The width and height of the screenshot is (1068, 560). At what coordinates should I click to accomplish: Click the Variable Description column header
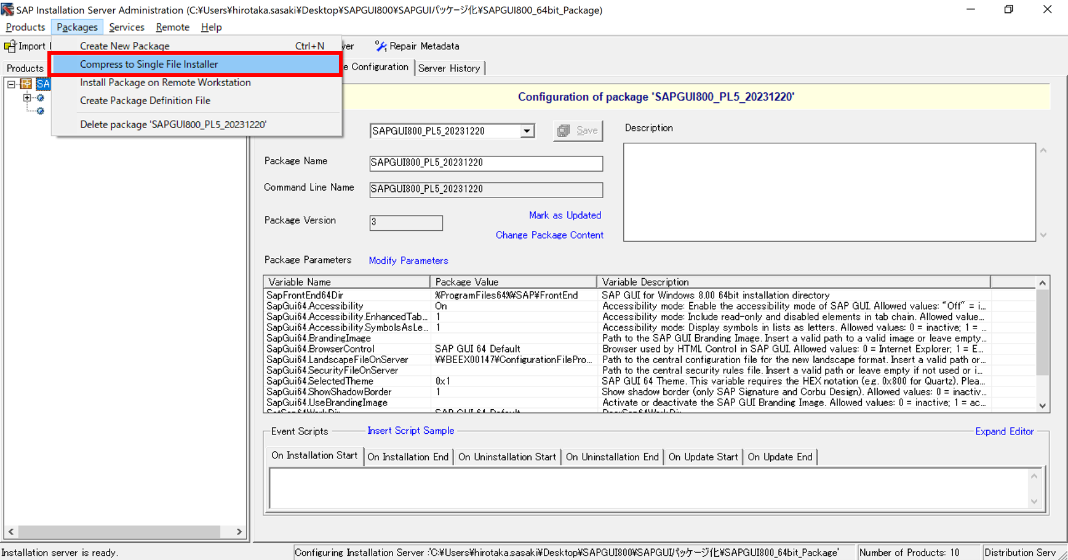click(794, 282)
